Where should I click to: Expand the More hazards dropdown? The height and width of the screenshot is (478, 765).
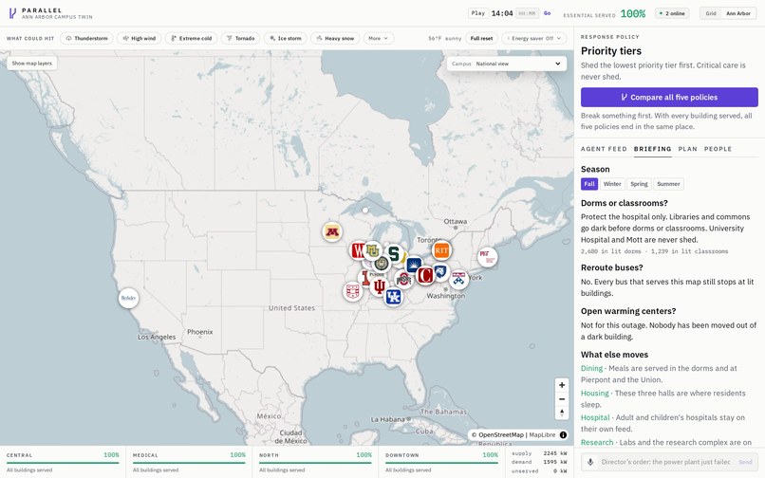pyautogui.click(x=378, y=38)
